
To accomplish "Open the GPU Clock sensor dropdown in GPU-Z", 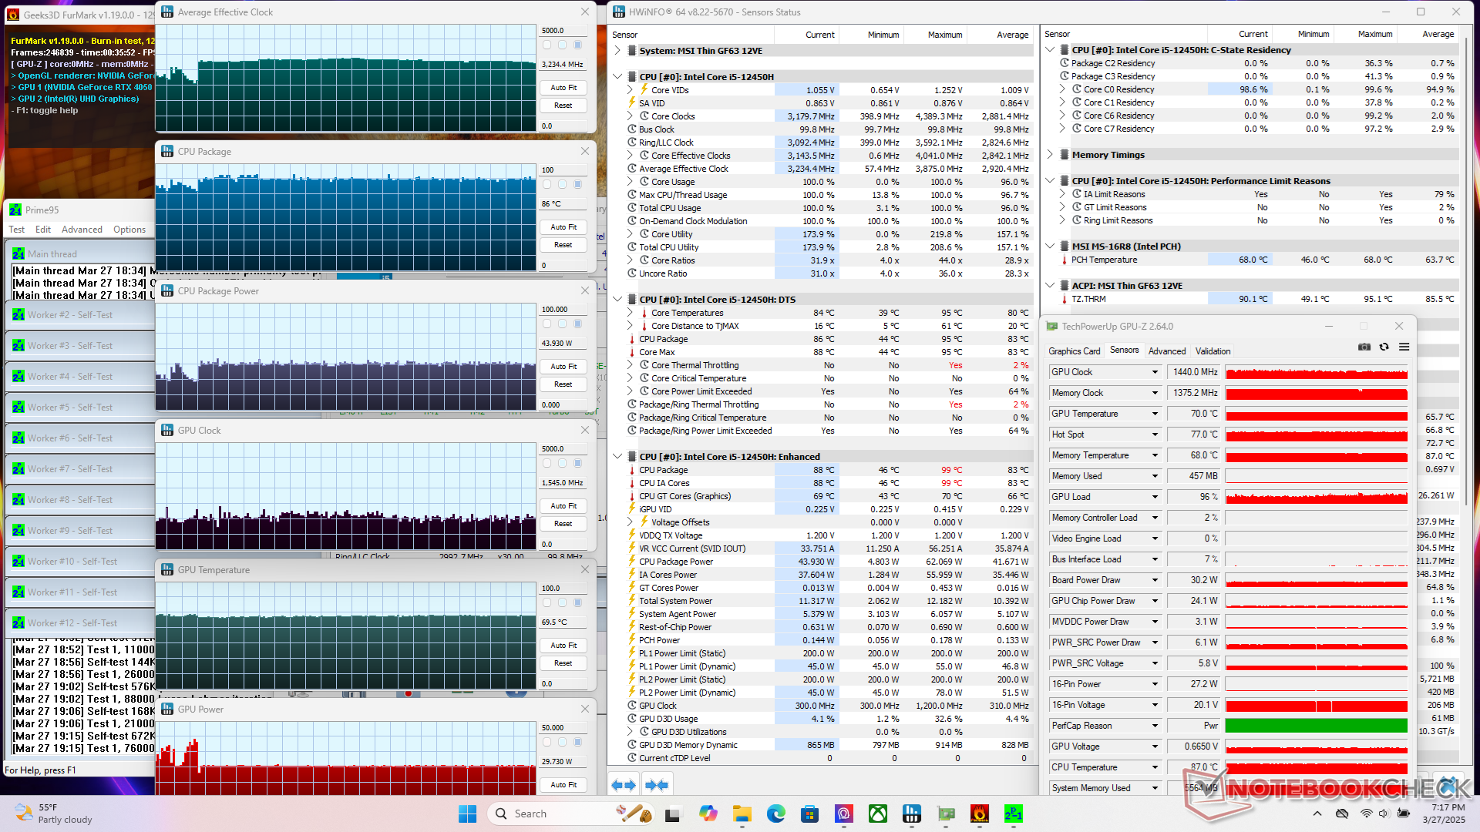I will tap(1155, 372).
